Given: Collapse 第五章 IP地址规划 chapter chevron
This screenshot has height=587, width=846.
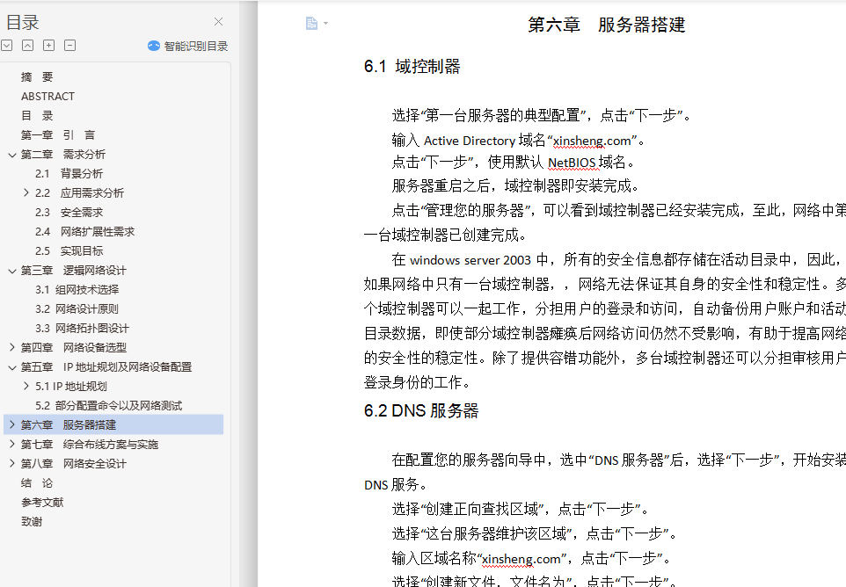Looking at the screenshot, I should (x=11, y=367).
